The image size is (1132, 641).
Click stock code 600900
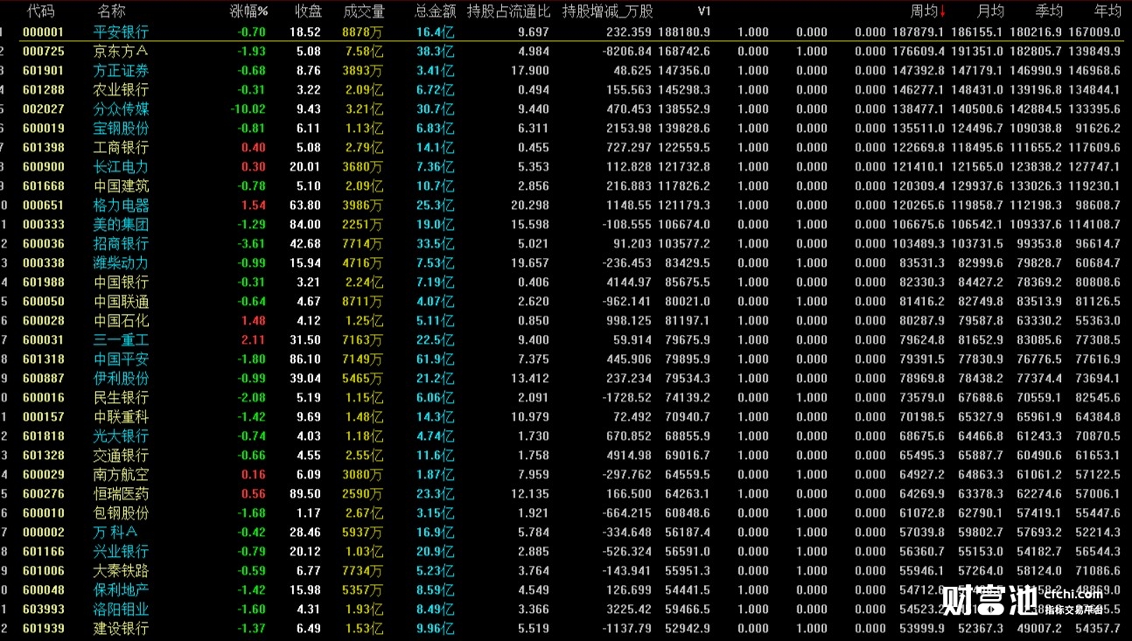43,167
